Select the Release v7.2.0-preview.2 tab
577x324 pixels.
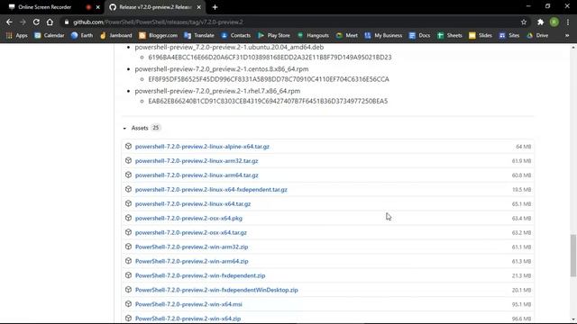coord(154,7)
